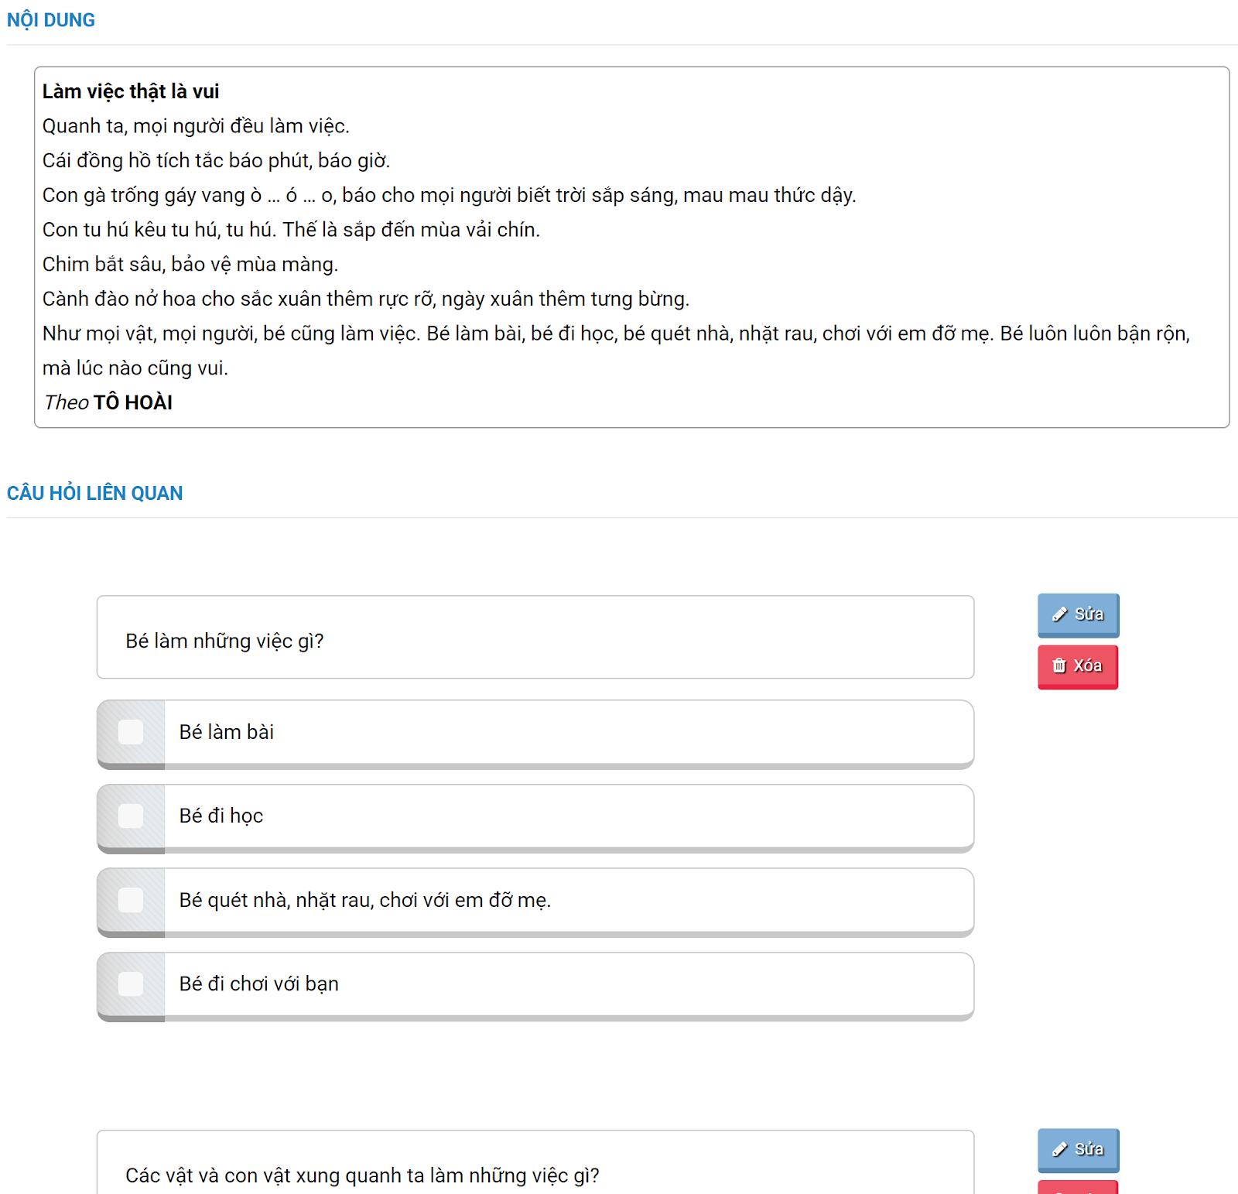Click the trash icon on the first Xóa button
The image size is (1238, 1194).
(x=1058, y=665)
